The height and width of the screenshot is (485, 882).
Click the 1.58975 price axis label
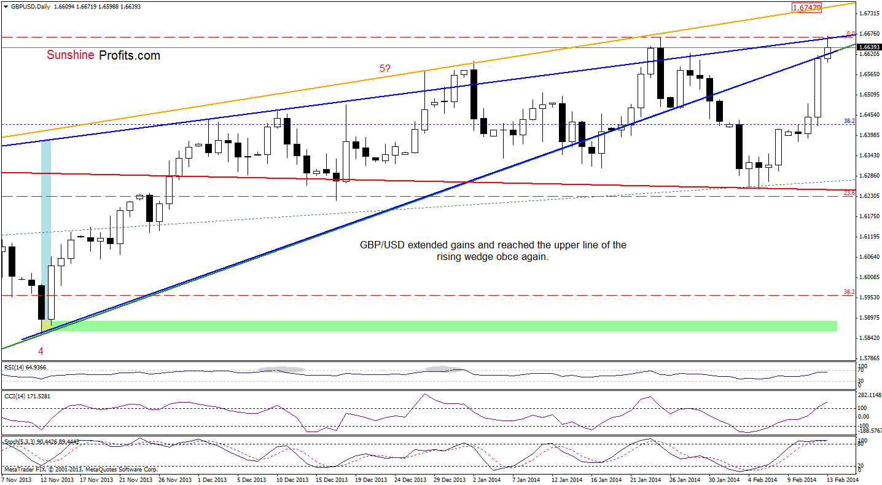pos(869,318)
